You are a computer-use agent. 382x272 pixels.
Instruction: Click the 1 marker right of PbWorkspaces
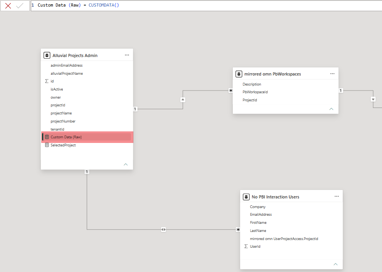click(341, 91)
